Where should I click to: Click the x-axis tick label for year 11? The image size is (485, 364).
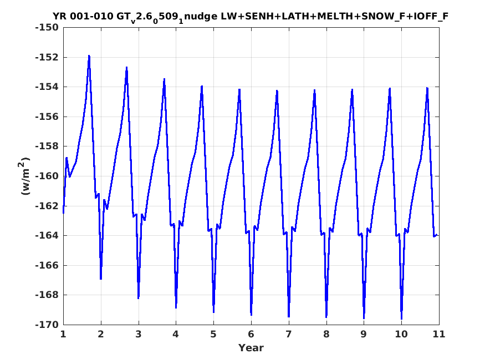439,334
